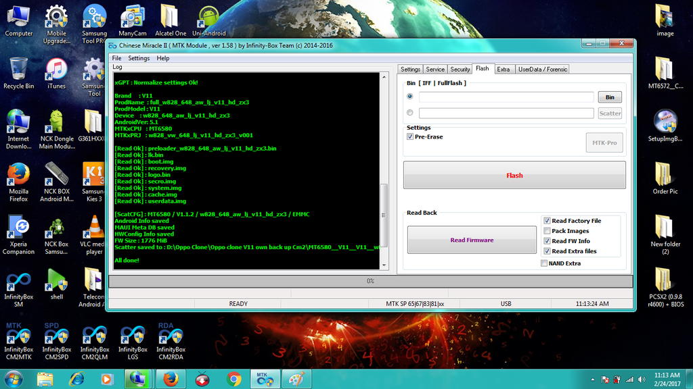Screen dimensions: 693x389
Task: Click the Read Firmware button
Action: click(472, 240)
